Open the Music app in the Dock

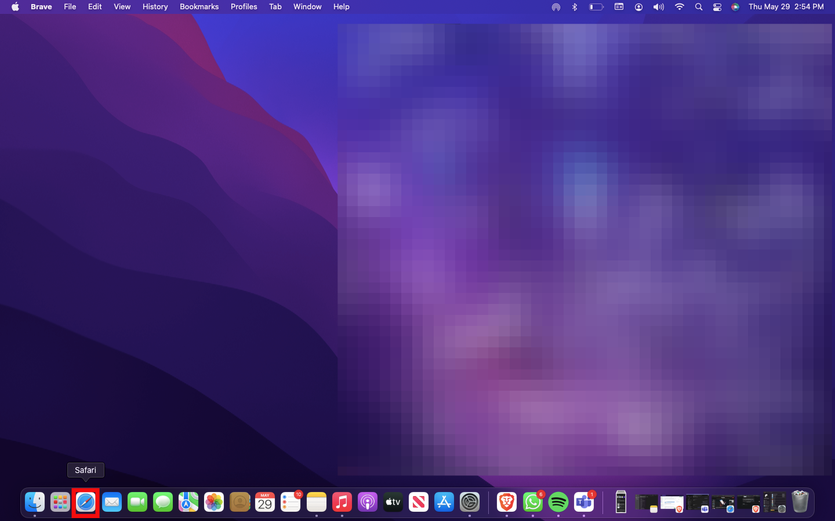[342, 502]
